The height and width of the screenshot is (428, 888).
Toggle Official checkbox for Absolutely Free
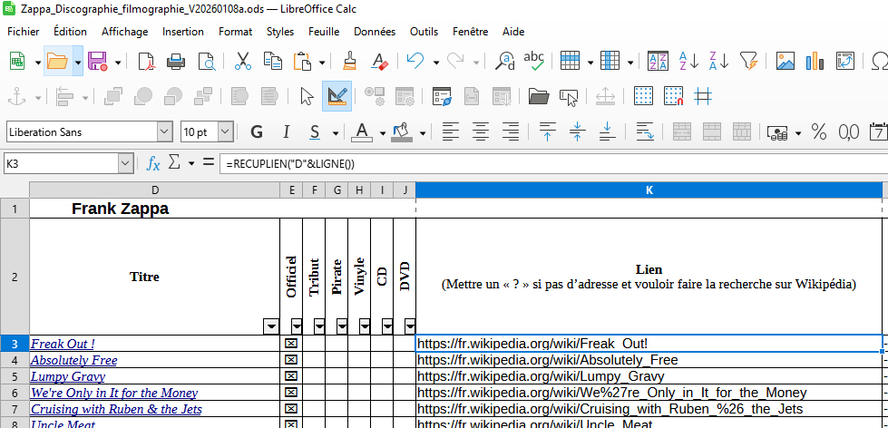(290, 360)
